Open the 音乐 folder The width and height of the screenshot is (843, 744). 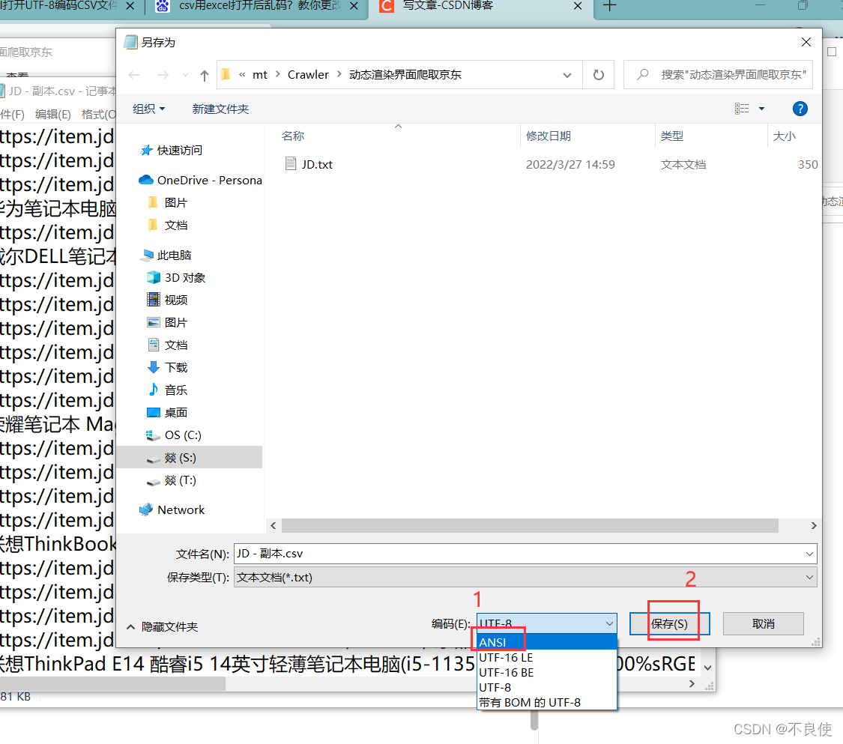pyautogui.click(x=168, y=390)
